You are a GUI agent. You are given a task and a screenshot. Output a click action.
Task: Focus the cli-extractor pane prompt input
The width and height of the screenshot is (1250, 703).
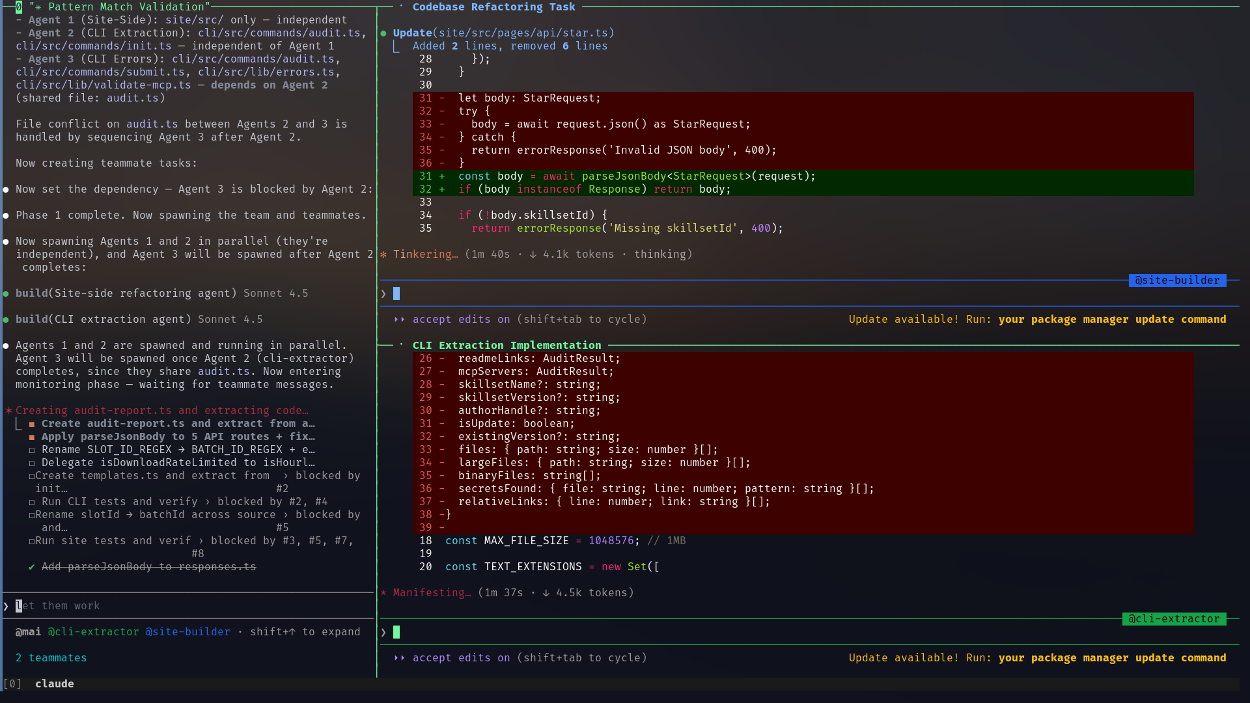click(x=810, y=632)
